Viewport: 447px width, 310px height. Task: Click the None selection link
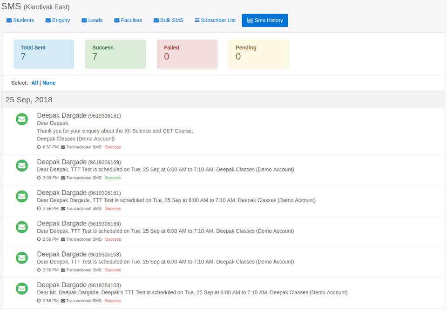pyautogui.click(x=49, y=83)
